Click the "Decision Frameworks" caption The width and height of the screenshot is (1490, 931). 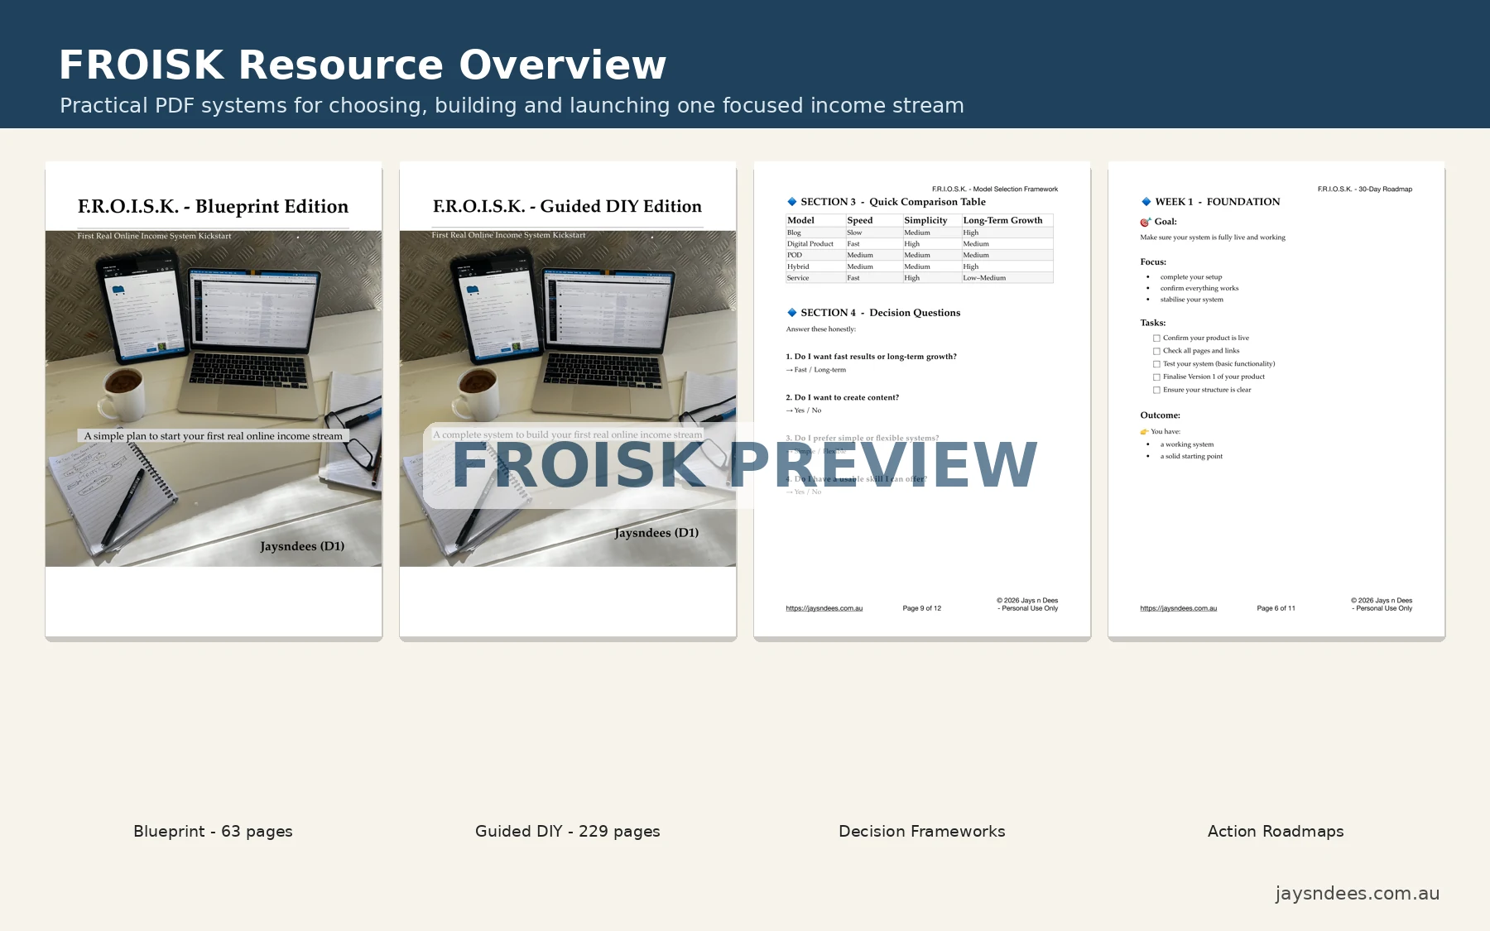[922, 831]
